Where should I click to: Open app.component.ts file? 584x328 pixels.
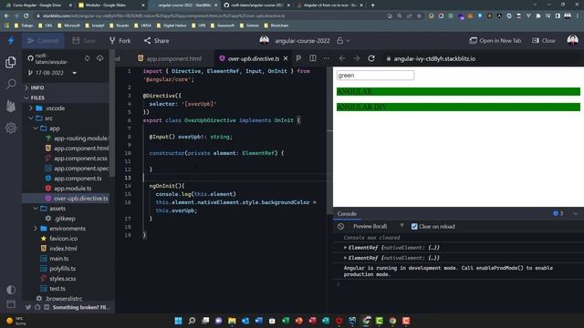[74, 179]
